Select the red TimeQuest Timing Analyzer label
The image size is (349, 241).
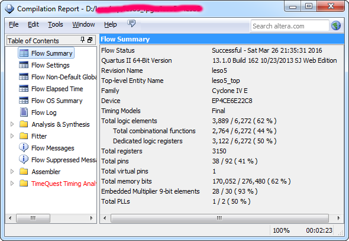[x=64, y=184]
